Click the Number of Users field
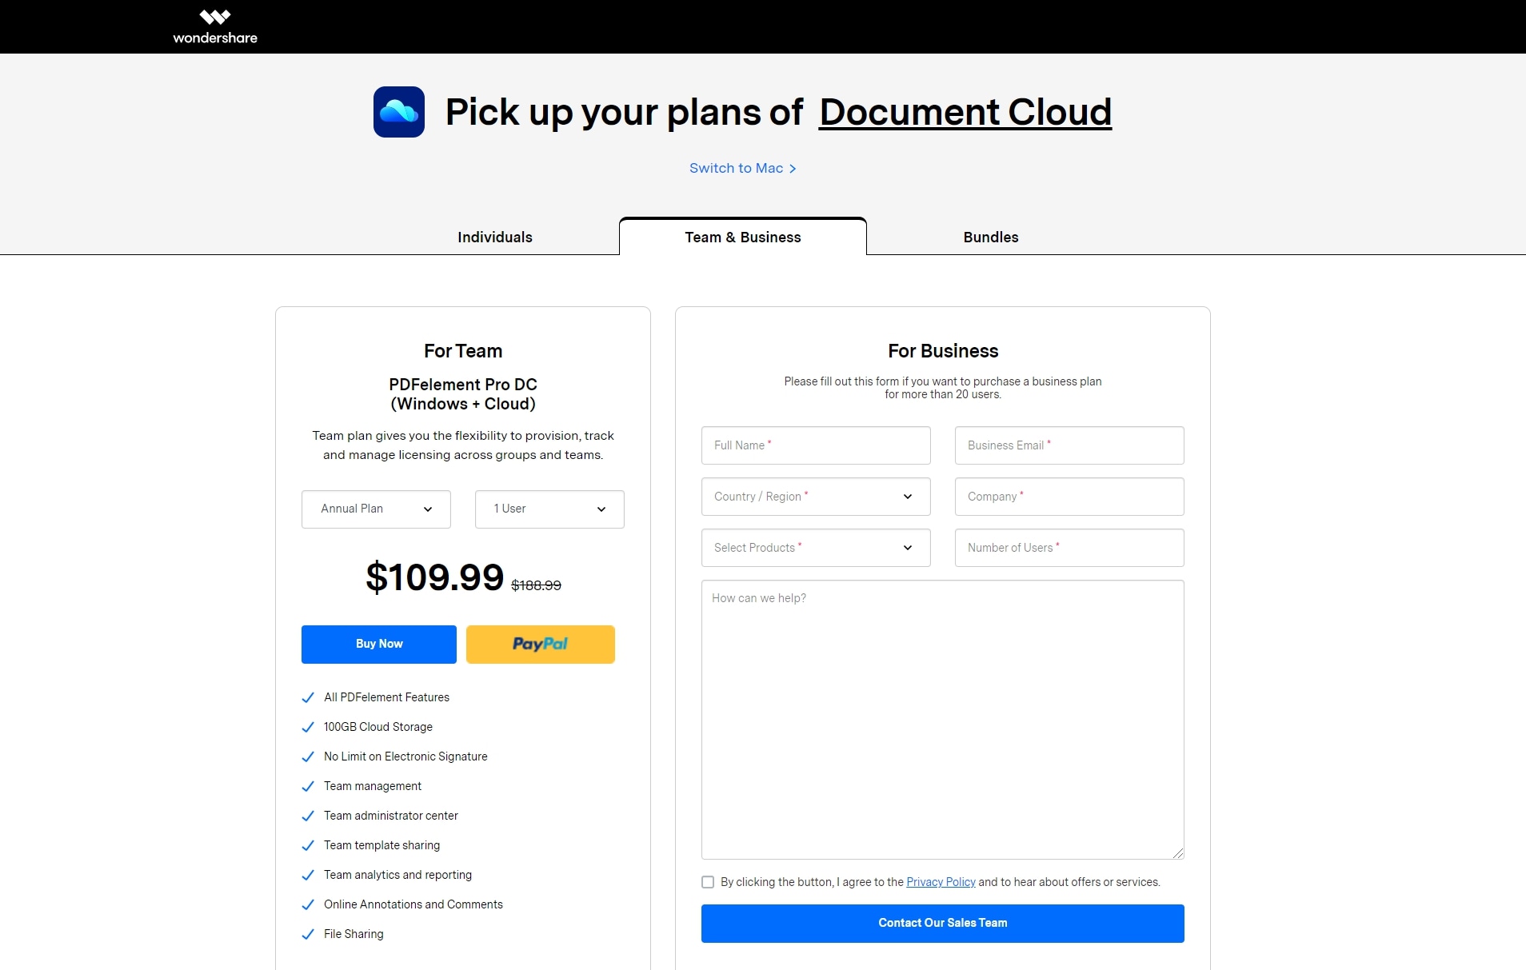This screenshot has width=1526, height=970. [1069, 548]
